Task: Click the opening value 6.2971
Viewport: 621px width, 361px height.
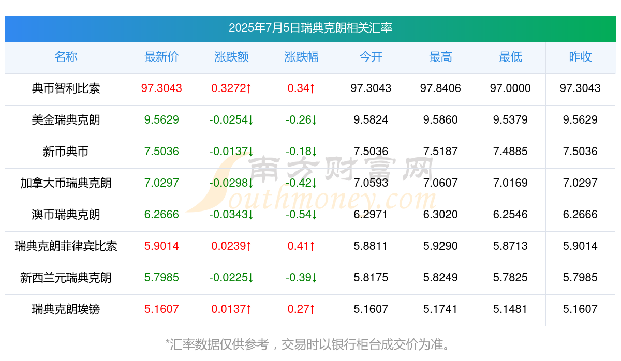Action: (x=371, y=215)
